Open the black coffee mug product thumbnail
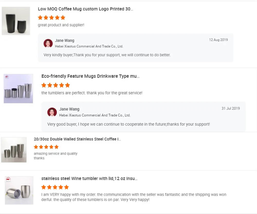Image resolution: width=257 pixels, height=214 pixels. [x=16, y=21]
